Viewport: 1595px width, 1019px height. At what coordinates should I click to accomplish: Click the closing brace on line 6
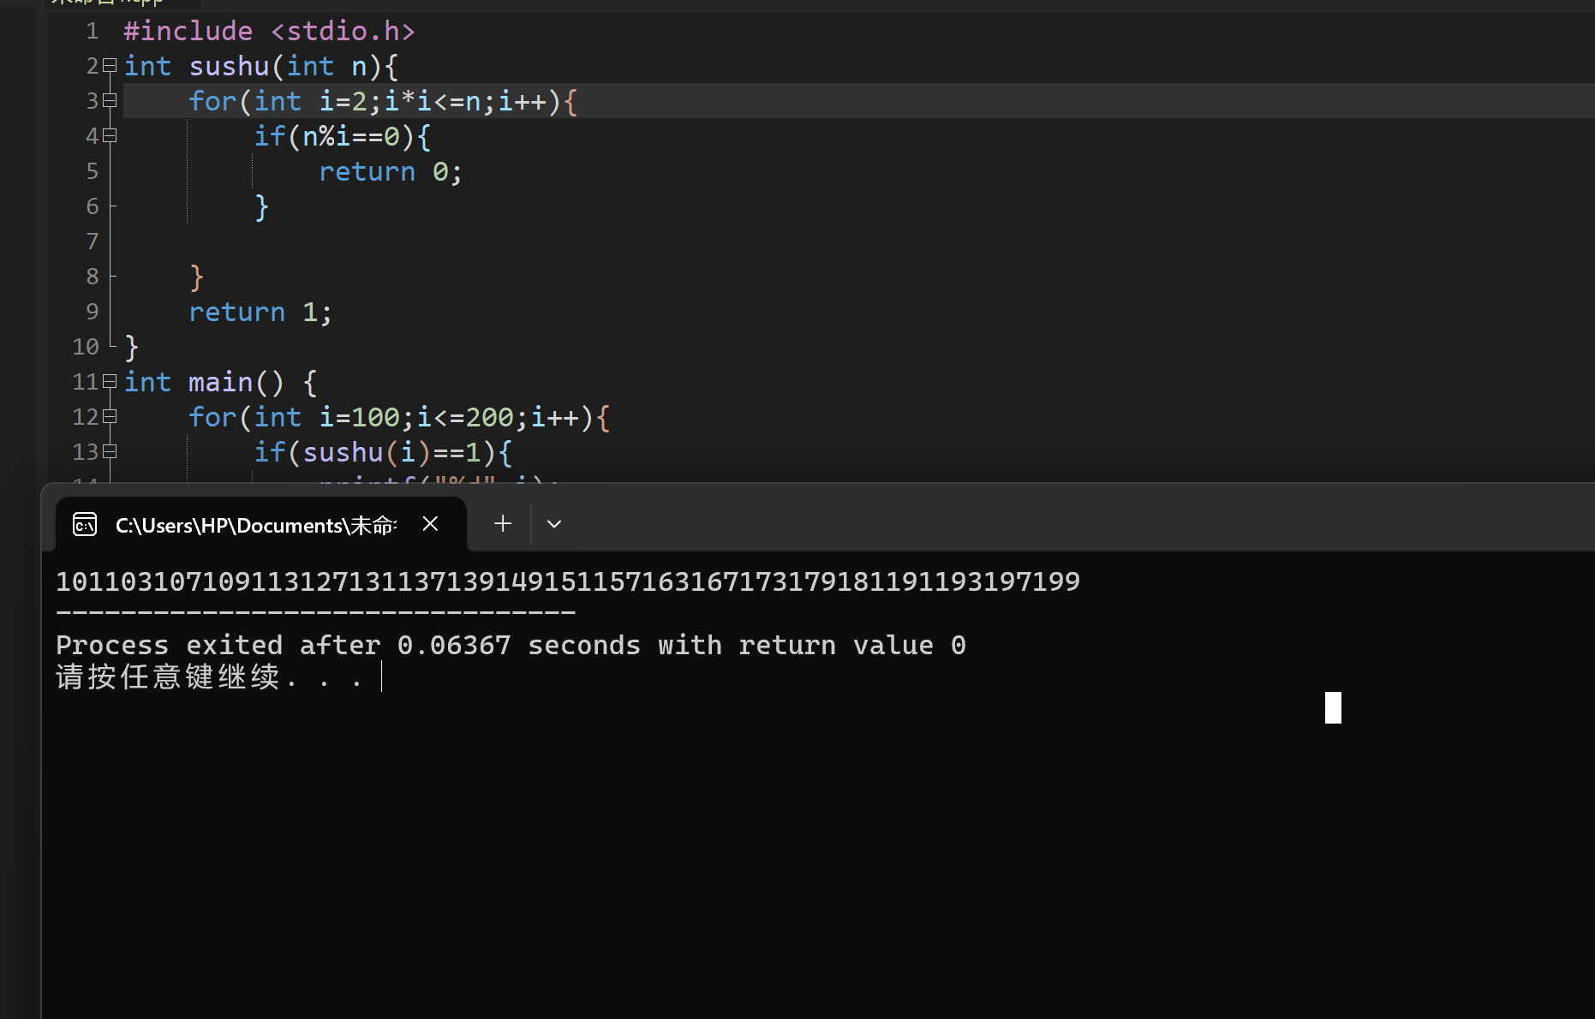(261, 207)
